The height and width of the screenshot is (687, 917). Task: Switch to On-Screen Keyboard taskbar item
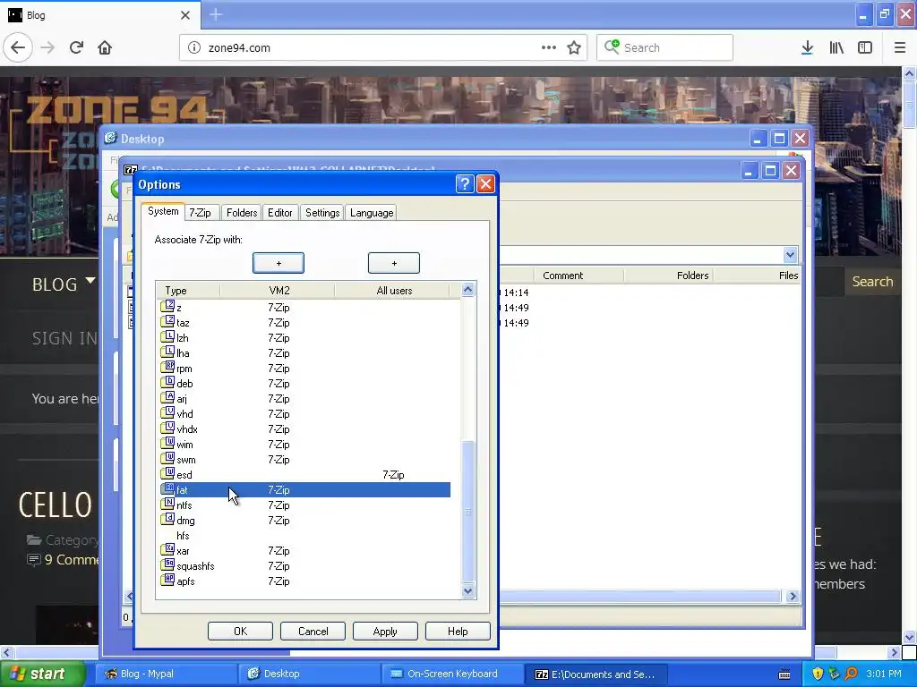click(453, 674)
